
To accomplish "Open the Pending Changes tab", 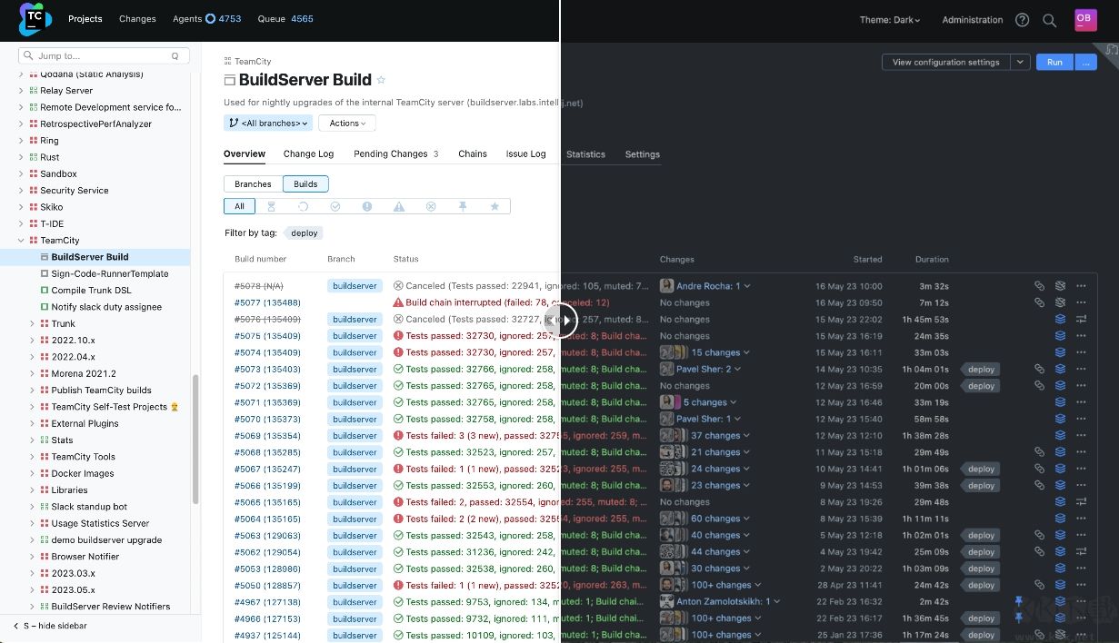I will pos(396,153).
